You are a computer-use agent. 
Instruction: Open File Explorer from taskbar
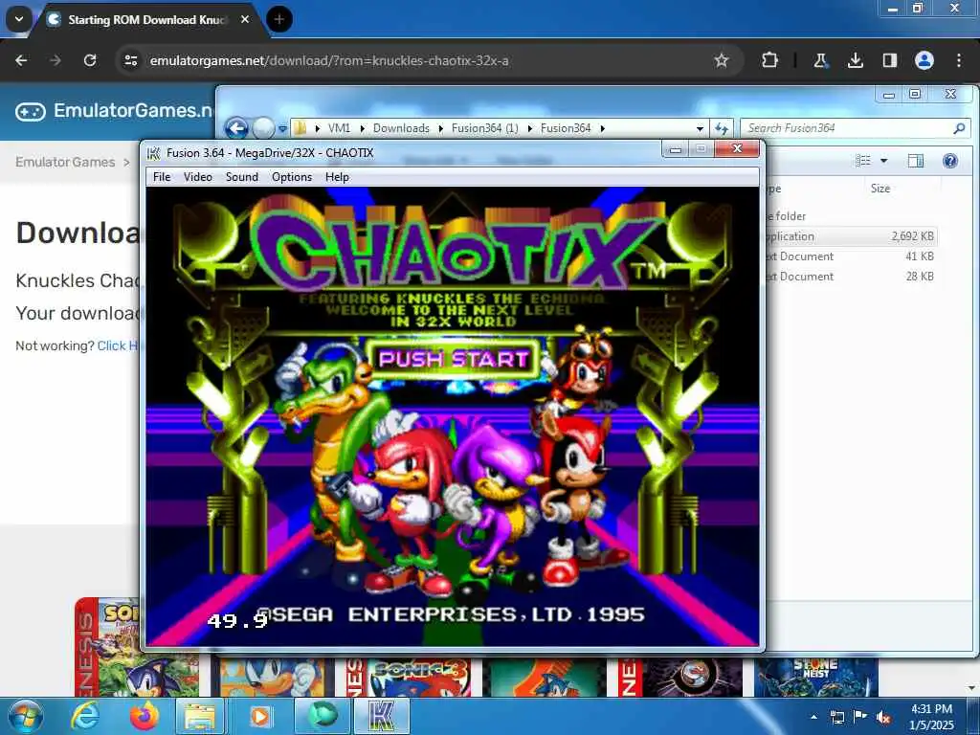[x=200, y=717]
